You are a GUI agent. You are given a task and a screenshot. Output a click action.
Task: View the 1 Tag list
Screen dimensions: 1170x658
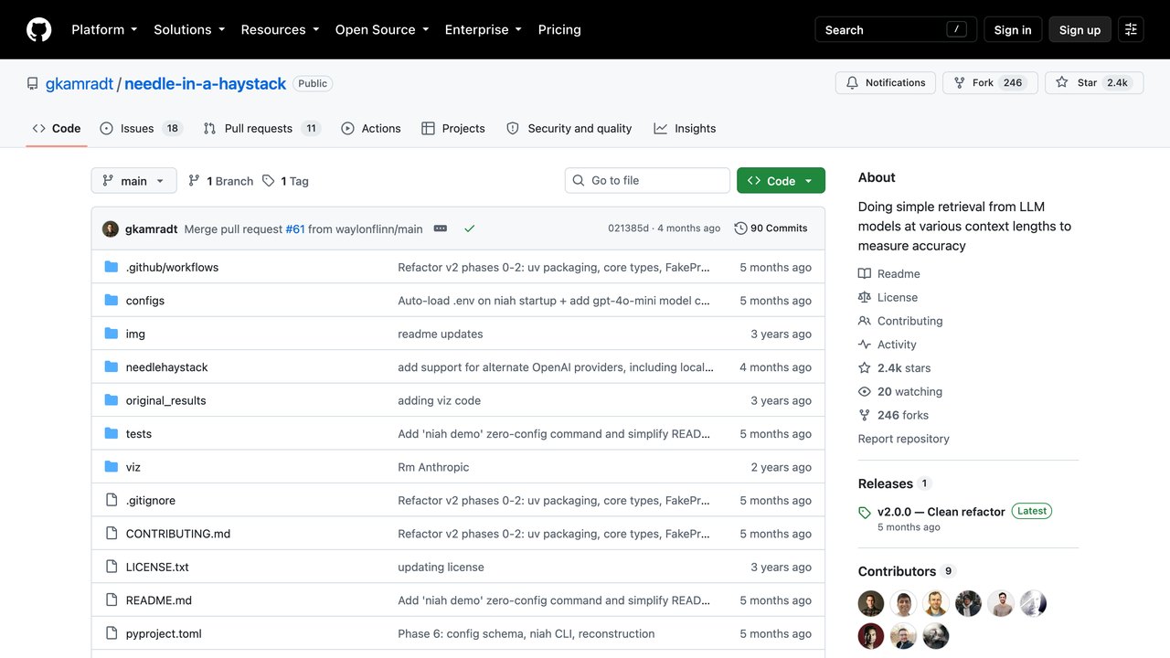click(285, 181)
